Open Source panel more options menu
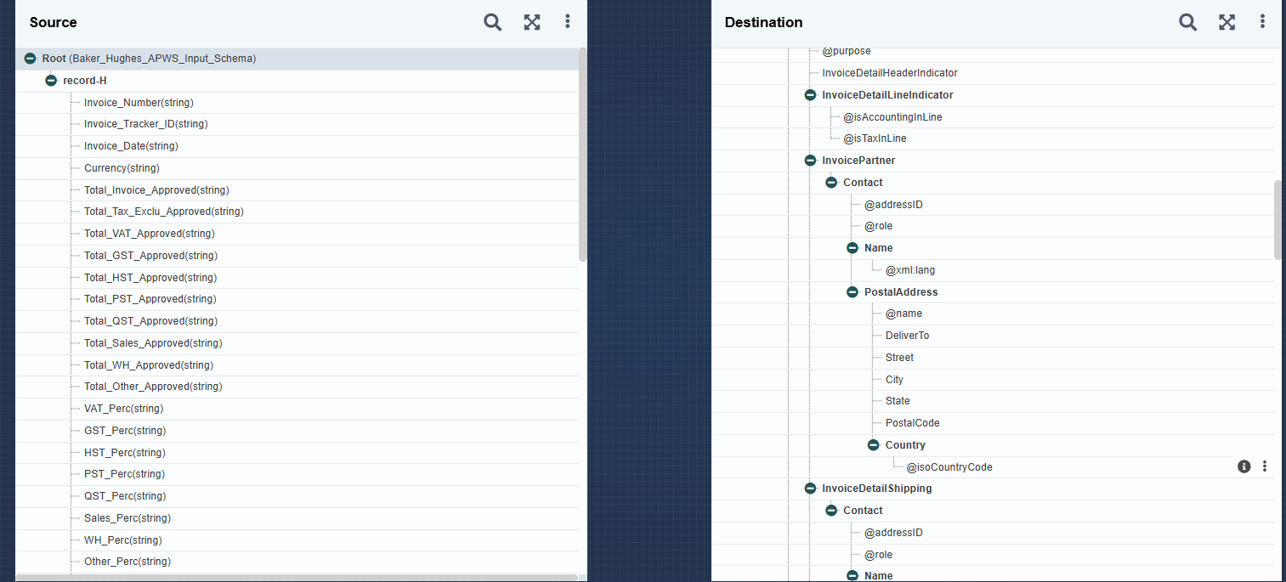1286x582 pixels. (x=568, y=22)
